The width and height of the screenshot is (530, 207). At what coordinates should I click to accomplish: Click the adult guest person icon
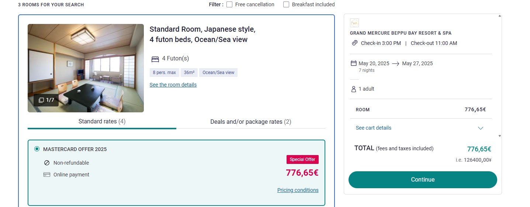tap(354, 89)
